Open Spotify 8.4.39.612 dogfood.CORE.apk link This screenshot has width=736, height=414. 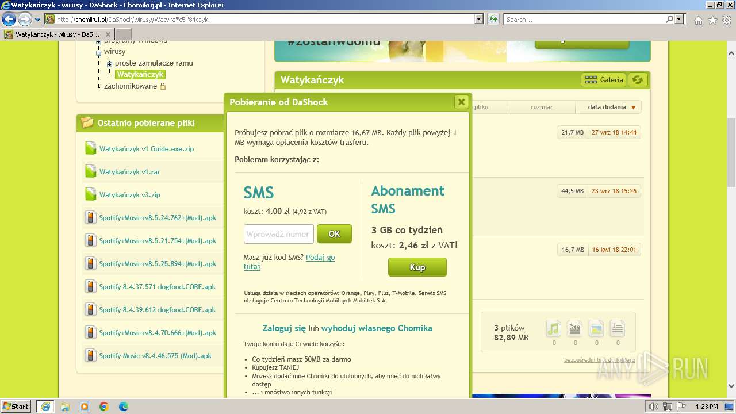click(x=158, y=310)
